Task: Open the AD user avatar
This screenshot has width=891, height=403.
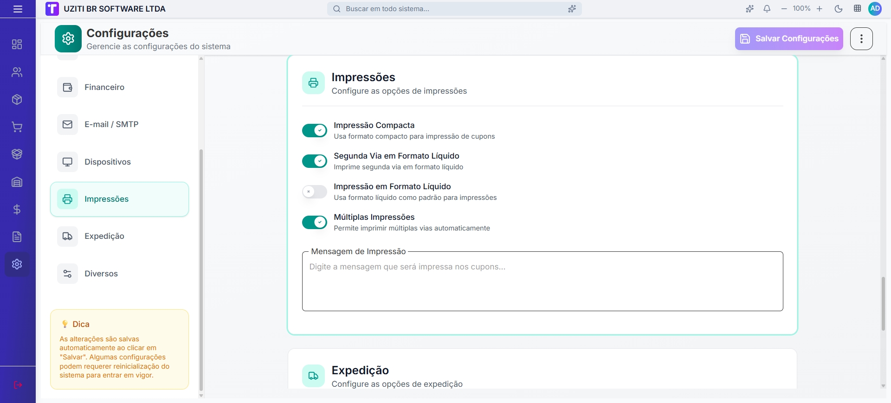Action: [875, 9]
